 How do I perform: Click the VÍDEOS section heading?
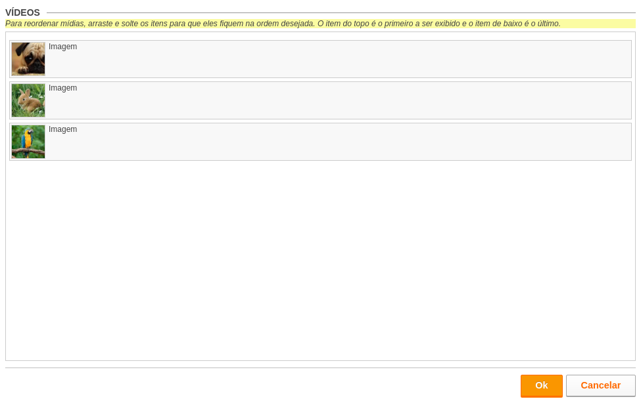22,12
